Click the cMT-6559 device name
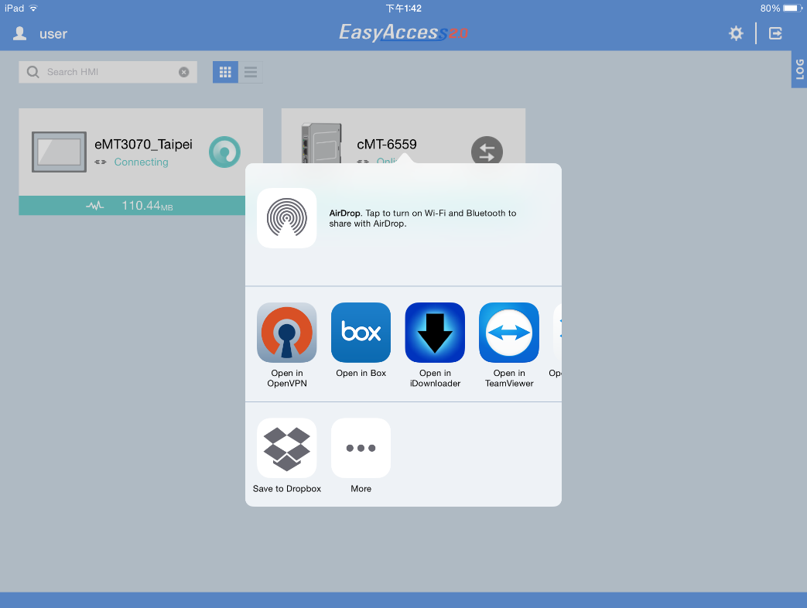 click(x=387, y=144)
